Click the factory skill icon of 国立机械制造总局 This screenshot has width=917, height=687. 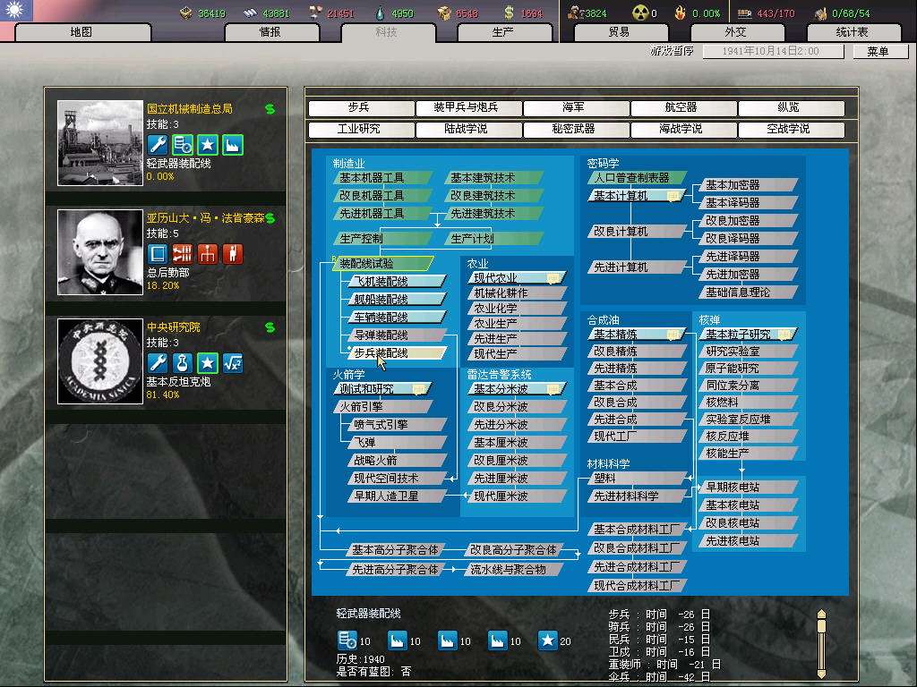[x=233, y=144]
